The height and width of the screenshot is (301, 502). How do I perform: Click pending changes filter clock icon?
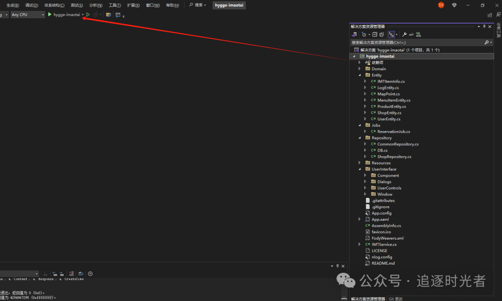tap(364, 34)
